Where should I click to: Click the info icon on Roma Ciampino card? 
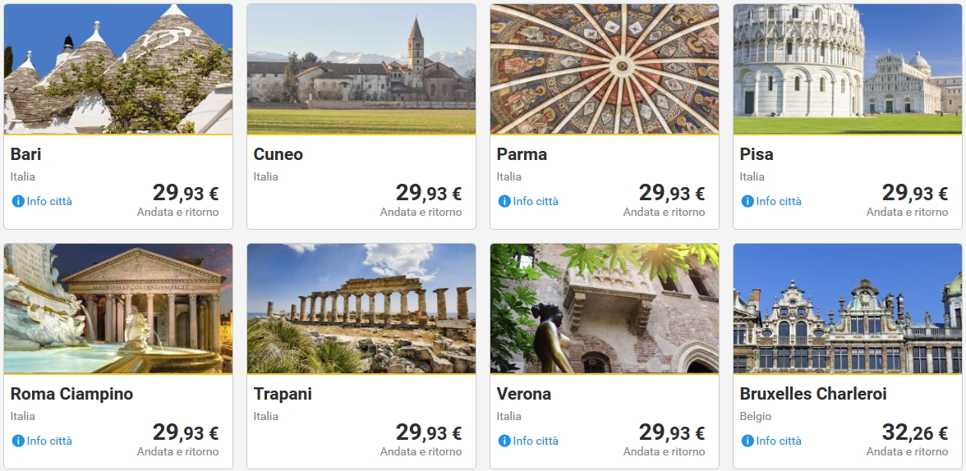pyautogui.click(x=18, y=441)
